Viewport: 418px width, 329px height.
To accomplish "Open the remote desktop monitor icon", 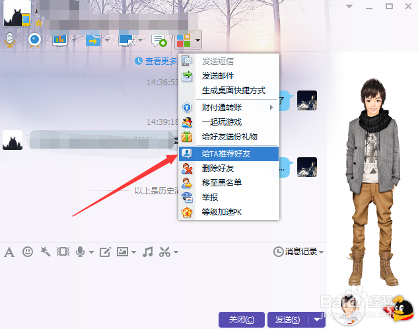I will click(x=126, y=40).
